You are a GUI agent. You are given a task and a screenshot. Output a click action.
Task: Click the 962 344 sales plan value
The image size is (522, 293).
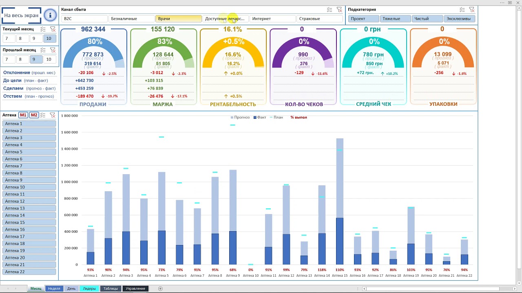pos(93,29)
